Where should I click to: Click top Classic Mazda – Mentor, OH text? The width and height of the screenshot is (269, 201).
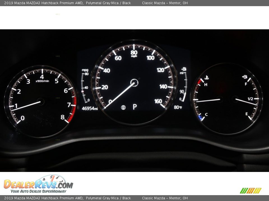(165, 3)
